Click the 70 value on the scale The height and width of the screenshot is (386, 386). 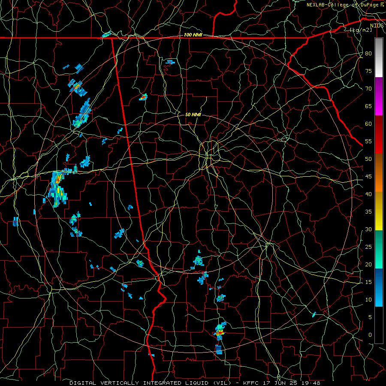368,89
